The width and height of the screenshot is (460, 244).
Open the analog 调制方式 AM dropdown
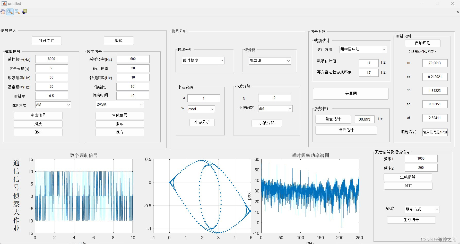[x=53, y=105]
